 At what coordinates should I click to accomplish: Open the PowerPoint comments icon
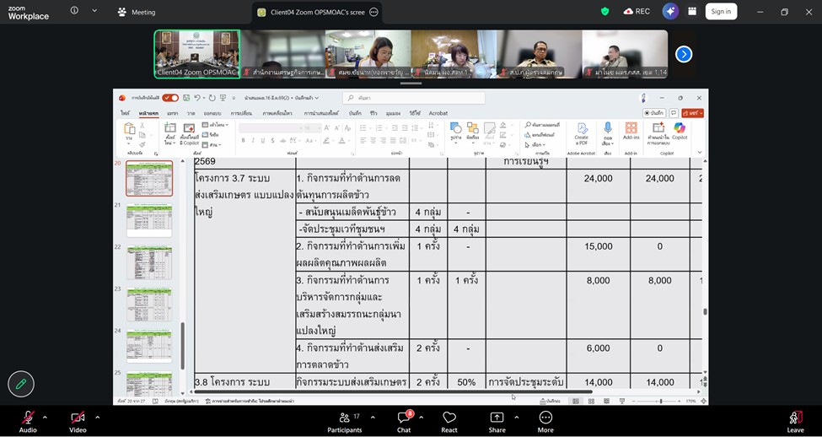[x=674, y=113]
